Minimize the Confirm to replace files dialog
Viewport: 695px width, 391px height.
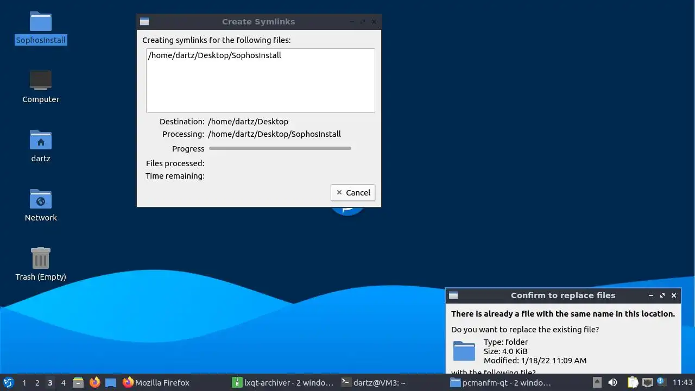[651, 295]
